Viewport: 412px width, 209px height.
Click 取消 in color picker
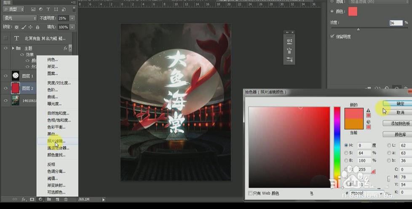pyautogui.click(x=398, y=113)
